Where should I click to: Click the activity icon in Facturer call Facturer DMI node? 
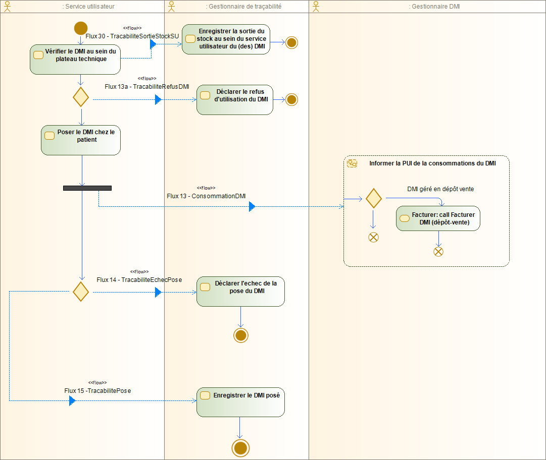[404, 218]
